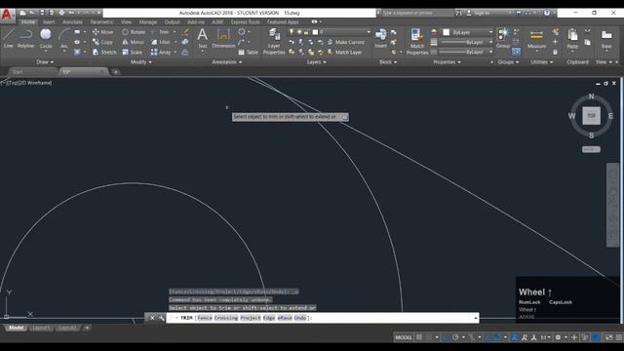
Task: Select the Line drawing tool
Action: click(x=9, y=38)
